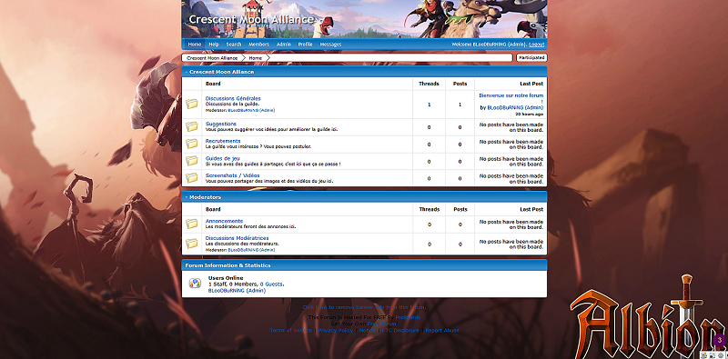Open the Privacy Policy footer link
The height and width of the screenshot is (359, 728).
[336, 330]
